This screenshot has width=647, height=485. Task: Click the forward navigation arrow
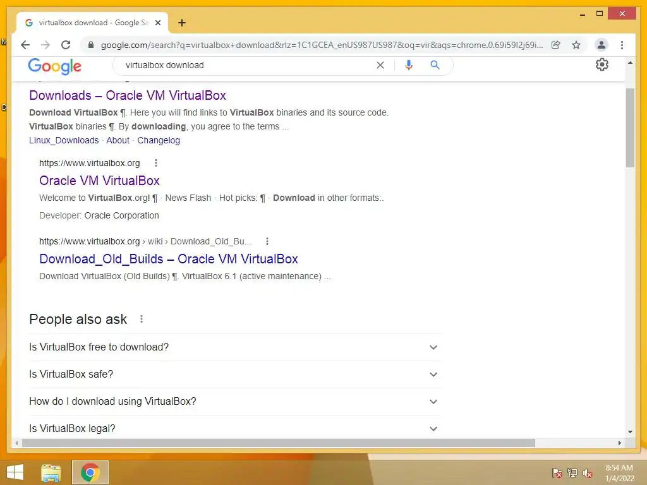click(45, 45)
